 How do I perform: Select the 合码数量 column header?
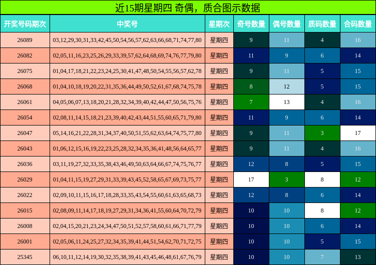[358, 23]
